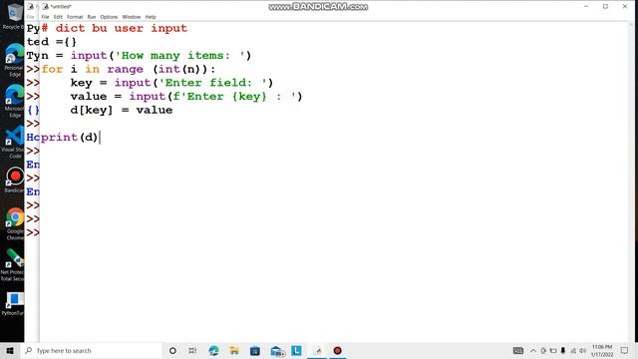This screenshot has height=359, width=638.
Task: Open the notification center icon
Action: [x=625, y=350]
